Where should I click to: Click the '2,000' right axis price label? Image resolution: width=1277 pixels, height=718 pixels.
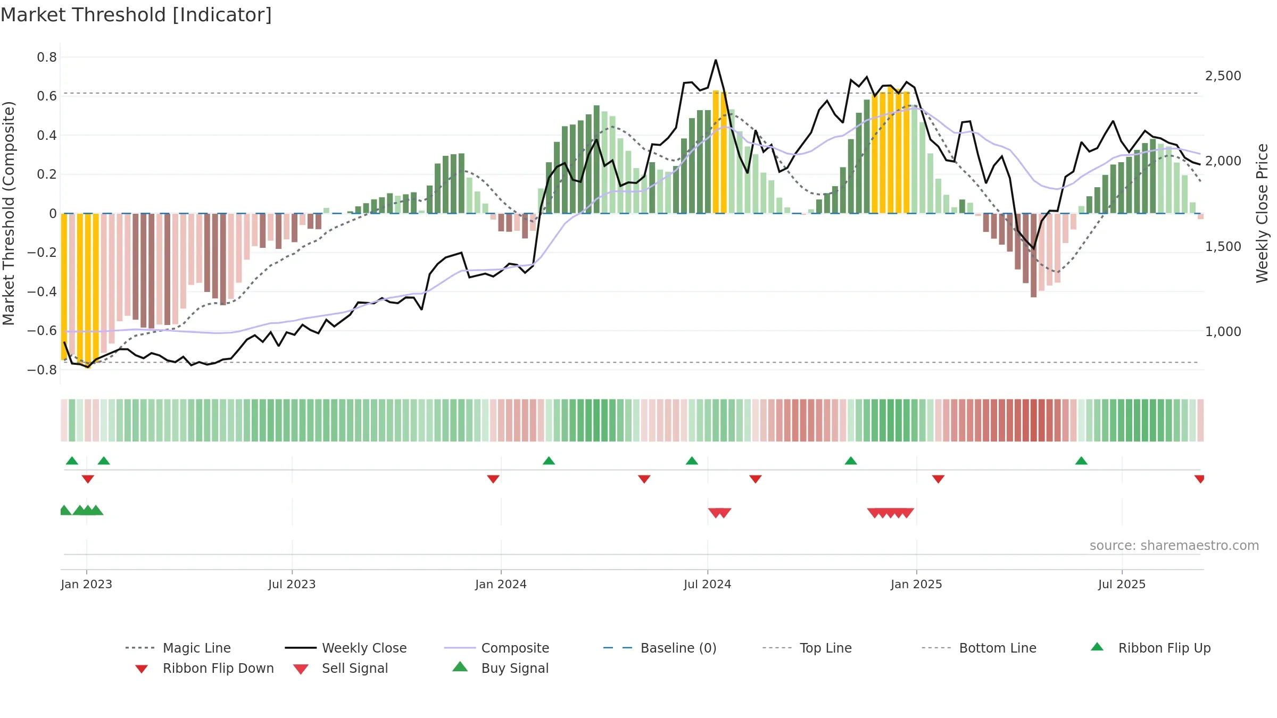(x=1223, y=161)
